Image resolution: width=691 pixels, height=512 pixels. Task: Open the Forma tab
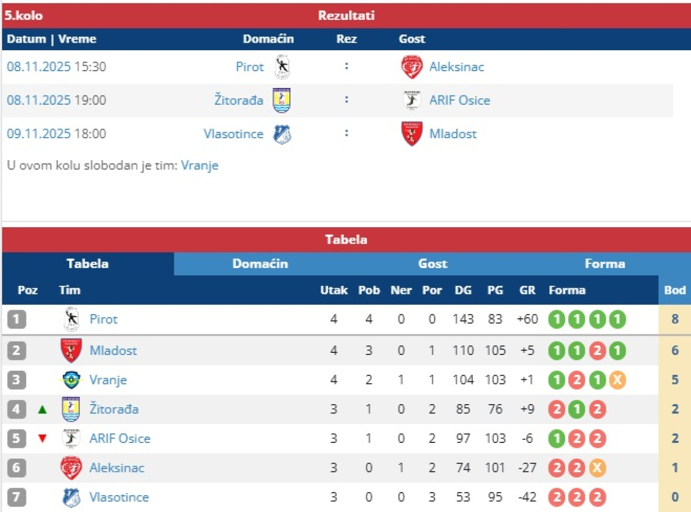click(605, 264)
